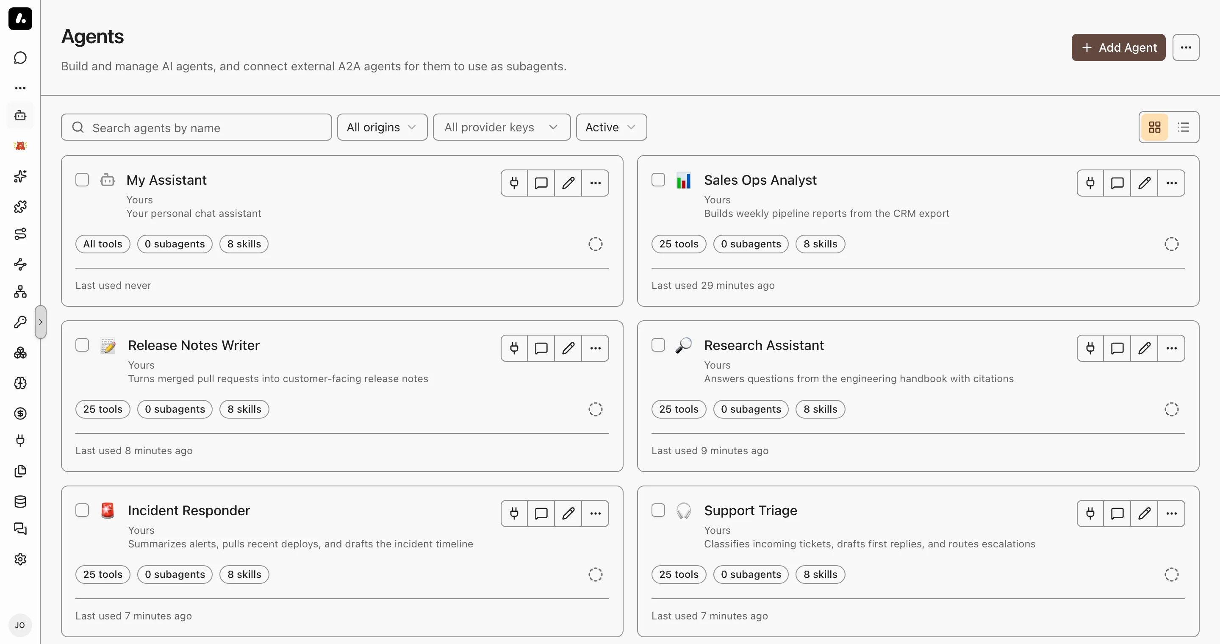Click the 25 tools badge on Sales Ops Analyst
The width and height of the screenshot is (1220, 644).
coord(679,244)
